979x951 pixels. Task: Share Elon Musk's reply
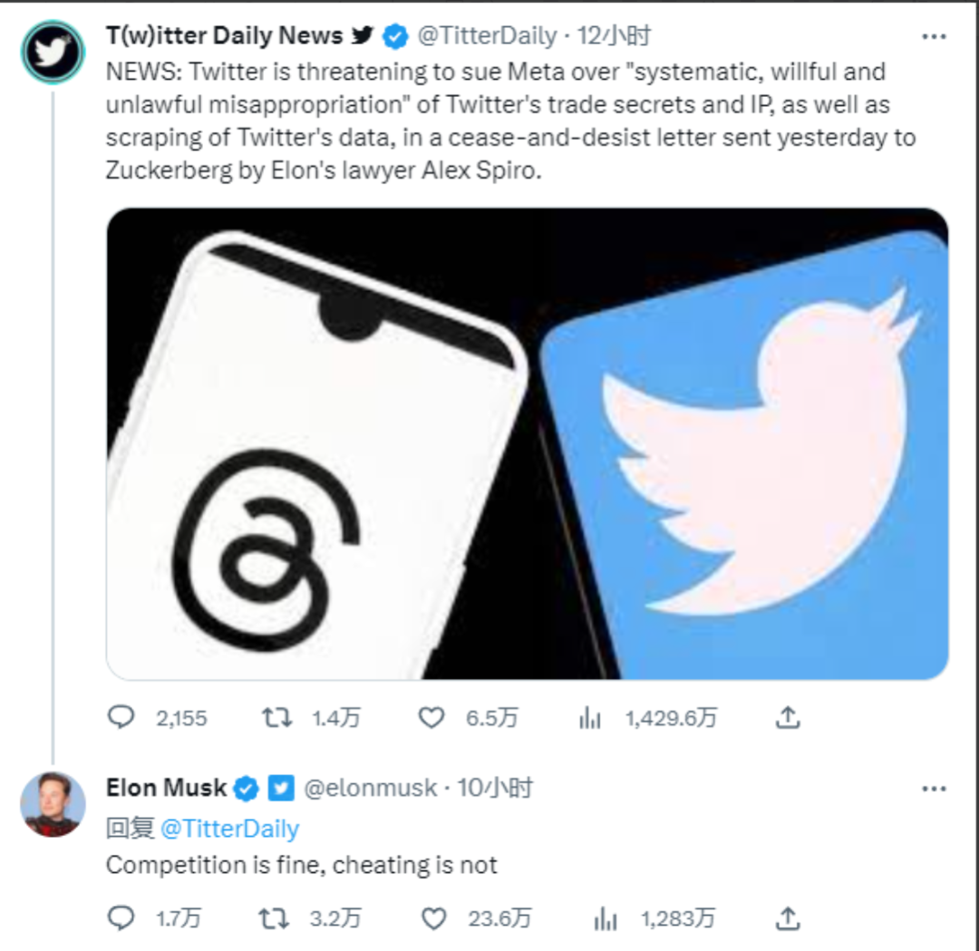pyautogui.click(x=788, y=917)
